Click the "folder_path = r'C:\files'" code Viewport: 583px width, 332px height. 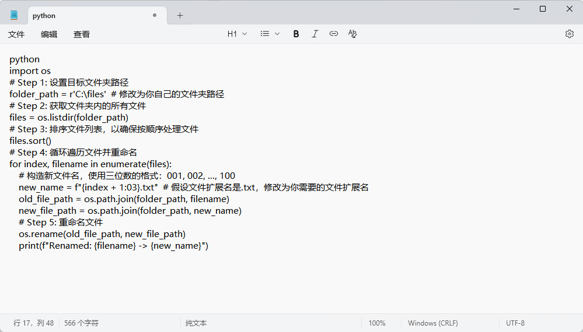(58, 94)
